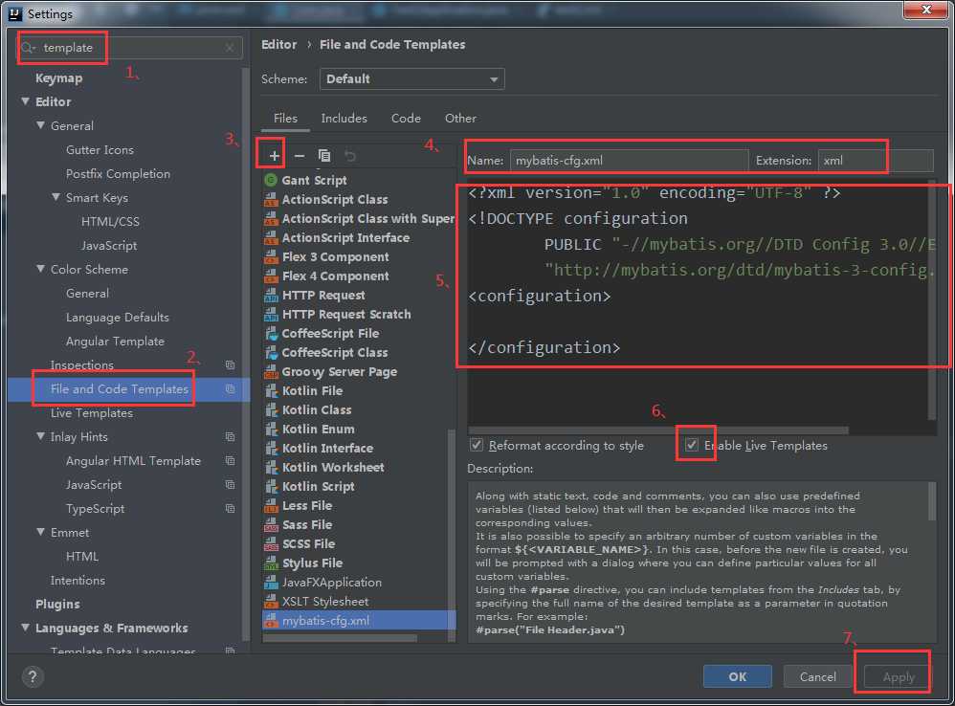Click the JavaFXApplication template icon
This screenshot has height=706, width=955.
[x=271, y=583]
